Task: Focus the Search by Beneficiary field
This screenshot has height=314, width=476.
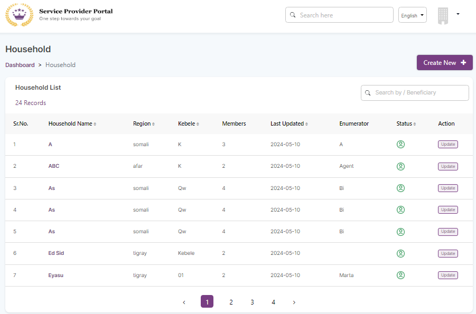Action: tap(419, 93)
